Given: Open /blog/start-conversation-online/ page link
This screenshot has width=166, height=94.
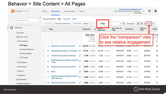Looking at the screenshot, I should [63, 67].
